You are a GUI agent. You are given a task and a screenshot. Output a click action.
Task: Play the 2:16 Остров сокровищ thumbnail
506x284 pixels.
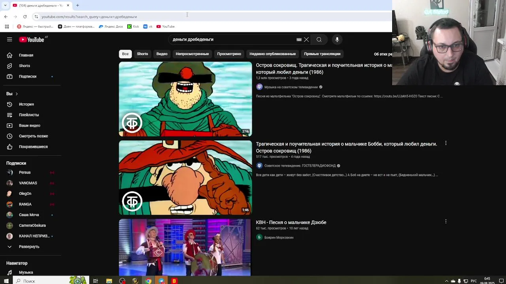pos(185,99)
